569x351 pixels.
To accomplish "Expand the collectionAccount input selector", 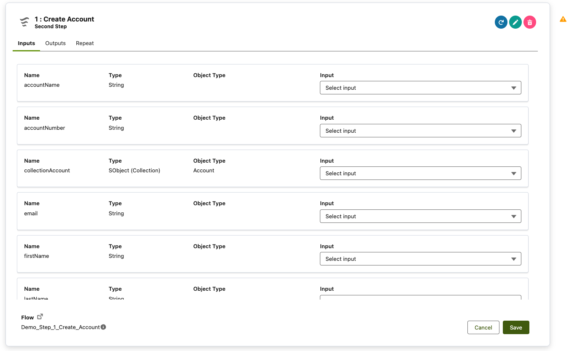I will click(x=420, y=173).
